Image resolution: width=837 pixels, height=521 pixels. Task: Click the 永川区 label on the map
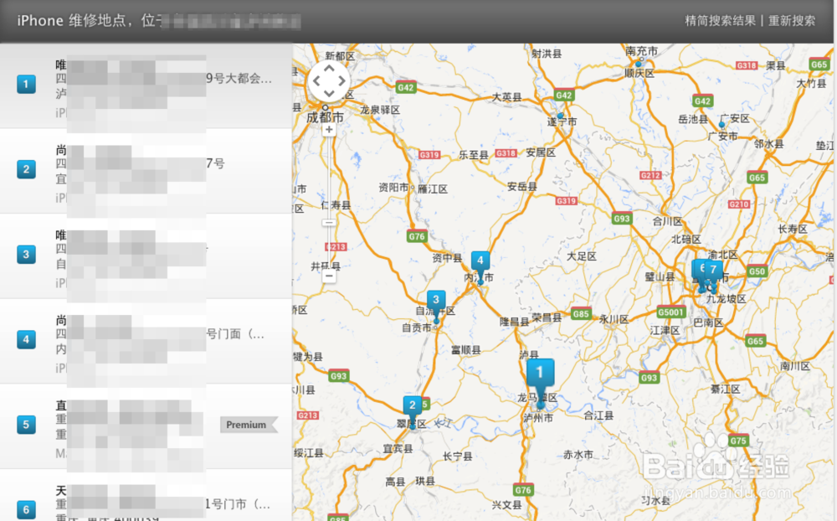tap(614, 319)
